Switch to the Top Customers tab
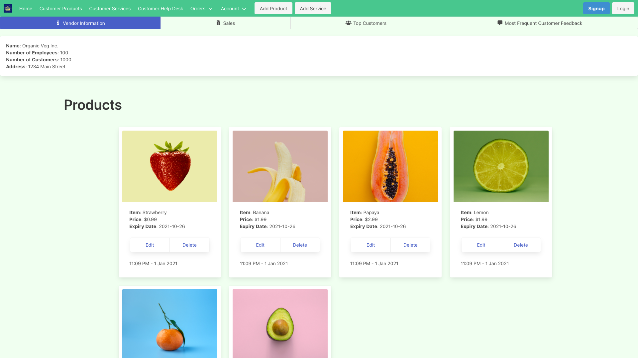 click(366, 23)
